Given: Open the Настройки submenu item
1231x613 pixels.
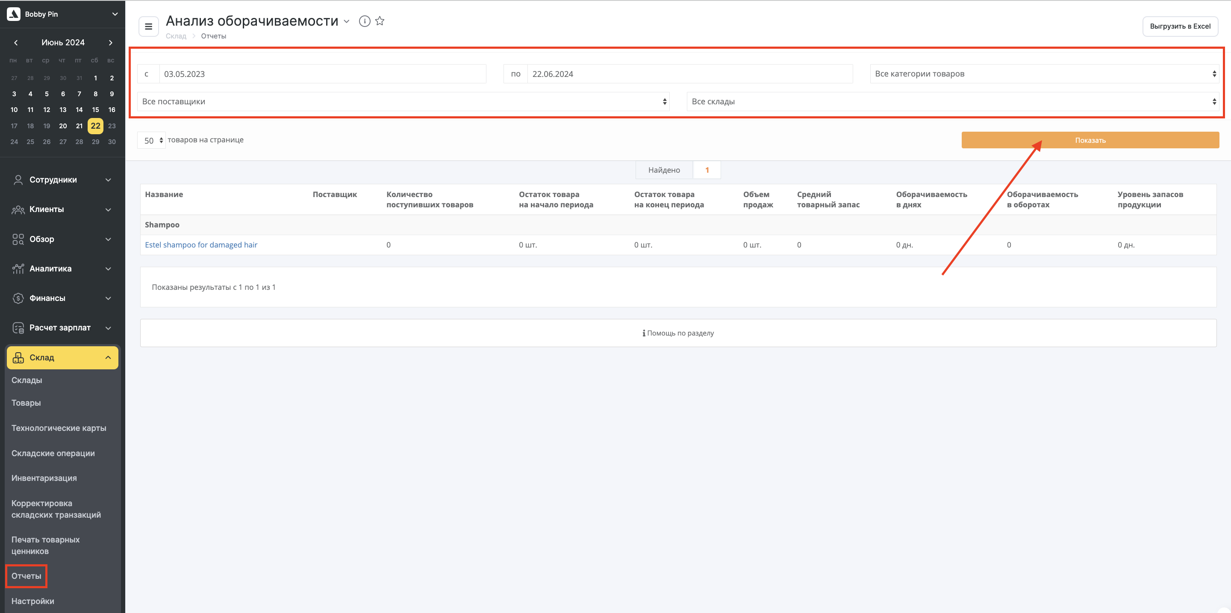Looking at the screenshot, I should pos(33,601).
